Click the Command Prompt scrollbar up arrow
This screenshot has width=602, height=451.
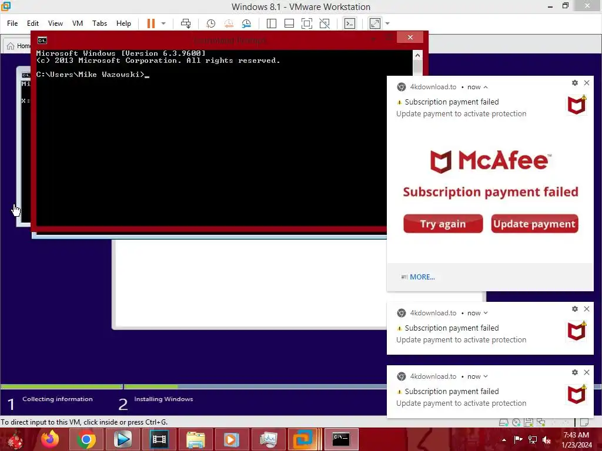417,56
